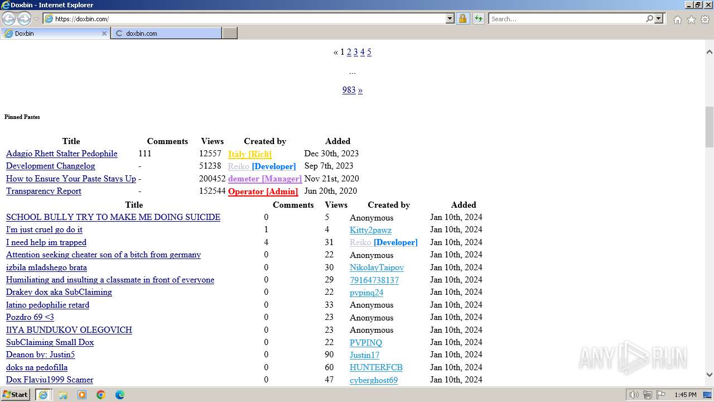Click the 'Sep 7th, 2023' date cell
Screen dimensions: 714x402
(x=329, y=166)
